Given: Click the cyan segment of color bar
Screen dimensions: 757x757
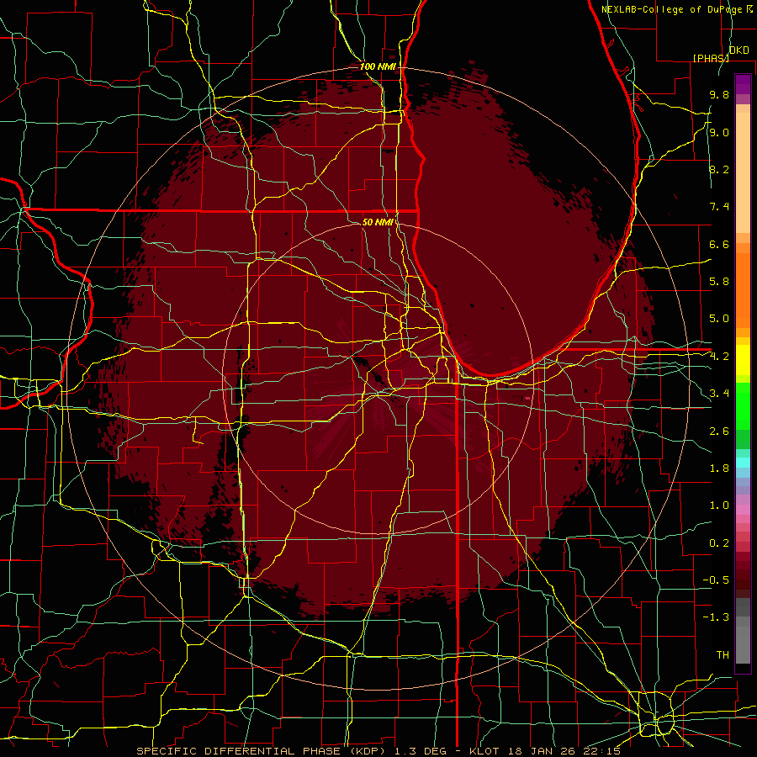Looking at the screenshot, I should [743, 462].
